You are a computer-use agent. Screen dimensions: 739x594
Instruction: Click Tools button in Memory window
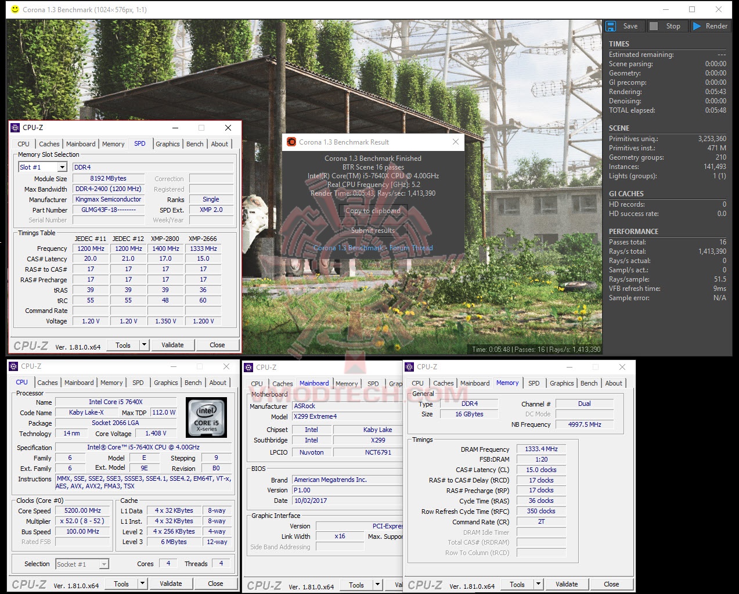pyautogui.click(x=517, y=584)
